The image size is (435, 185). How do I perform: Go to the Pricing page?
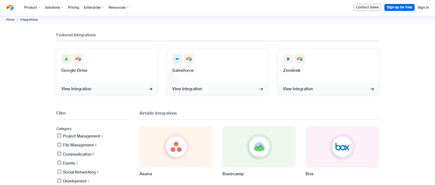tap(74, 8)
